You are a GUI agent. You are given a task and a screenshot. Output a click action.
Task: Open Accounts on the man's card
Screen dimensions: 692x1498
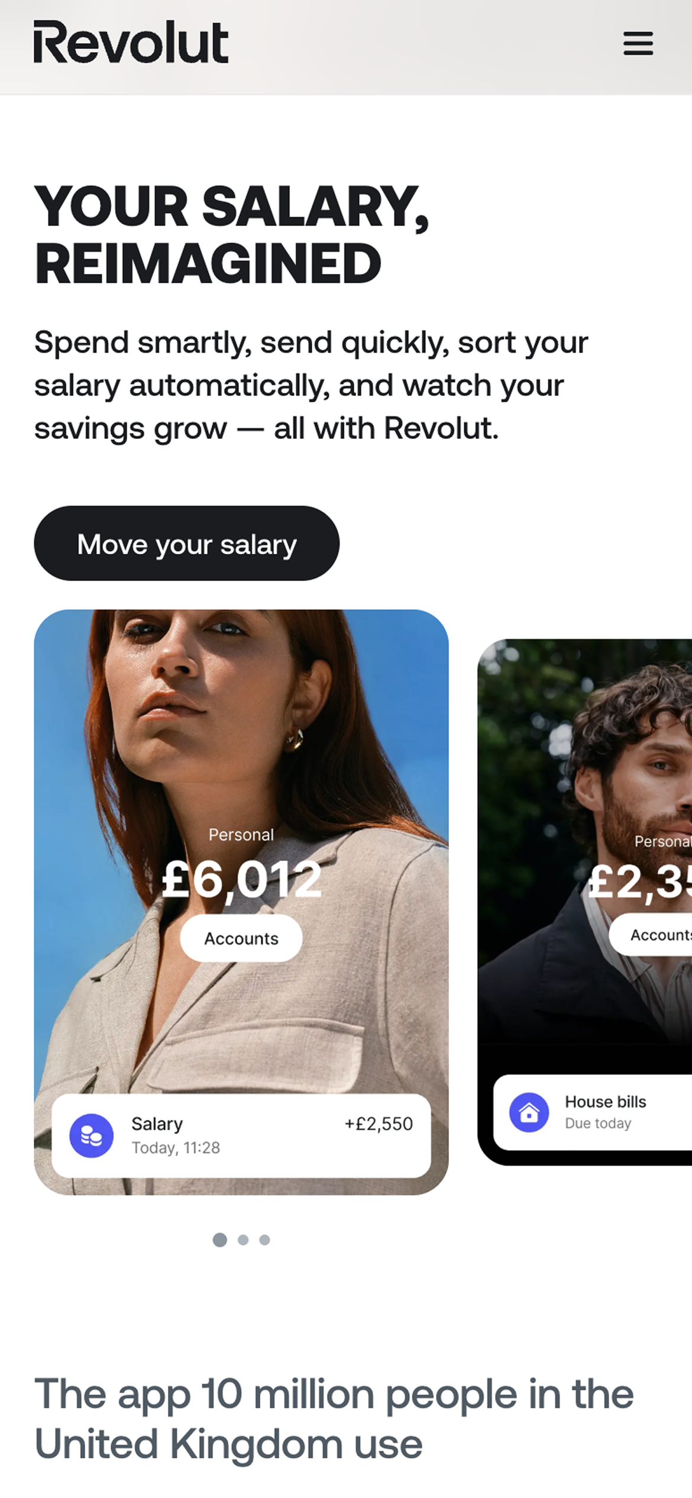point(651,935)
